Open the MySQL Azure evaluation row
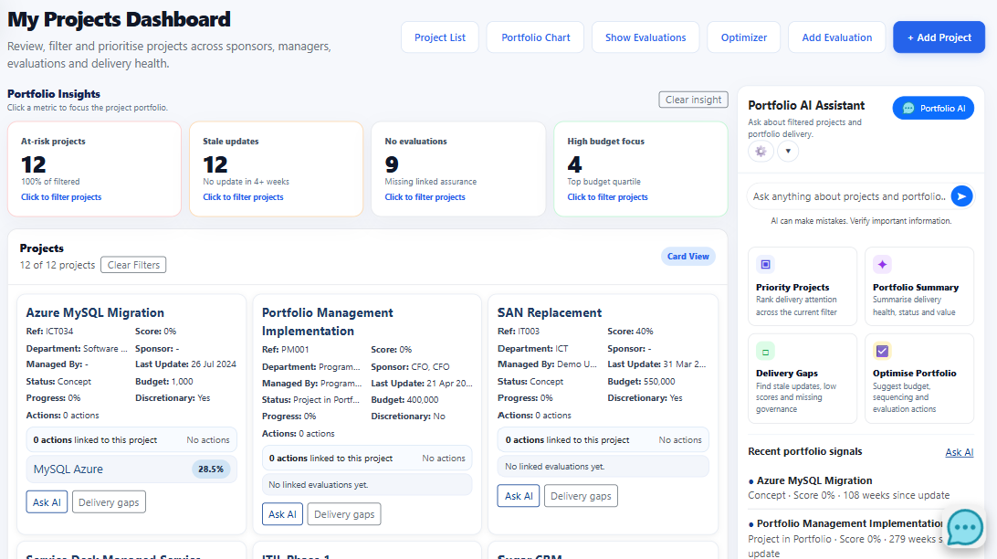This screenshot has height=559, width=997. point(131,469)
